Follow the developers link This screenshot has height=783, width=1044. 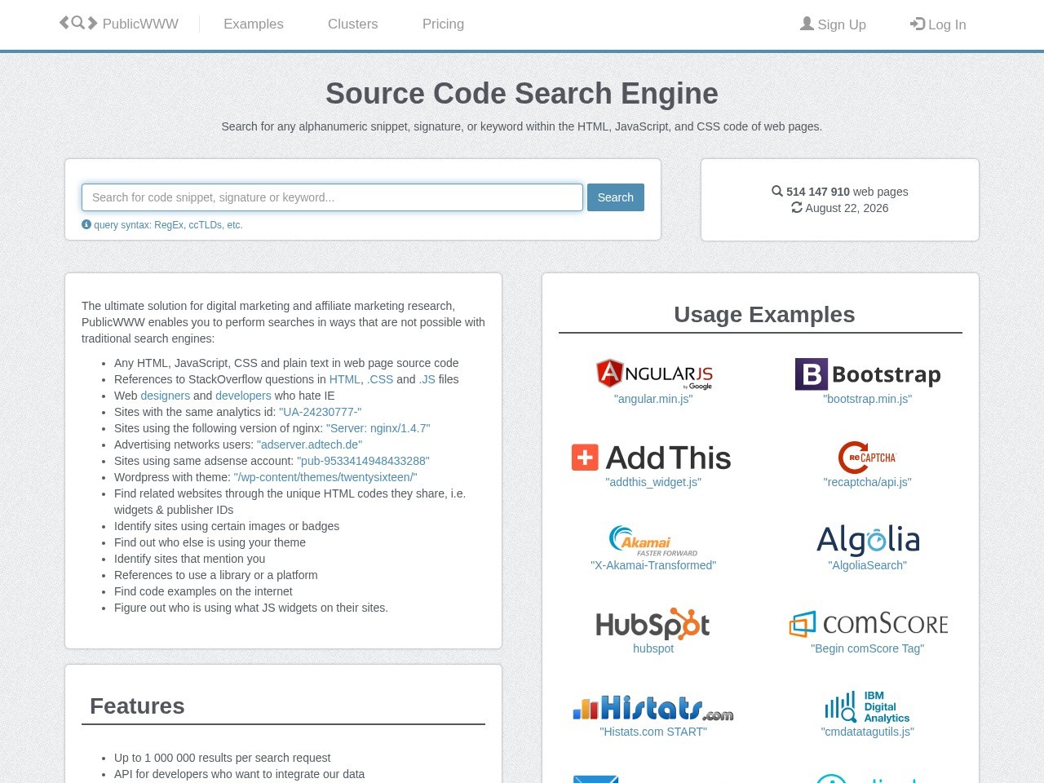pyautogui.click(x=243, y=396)
